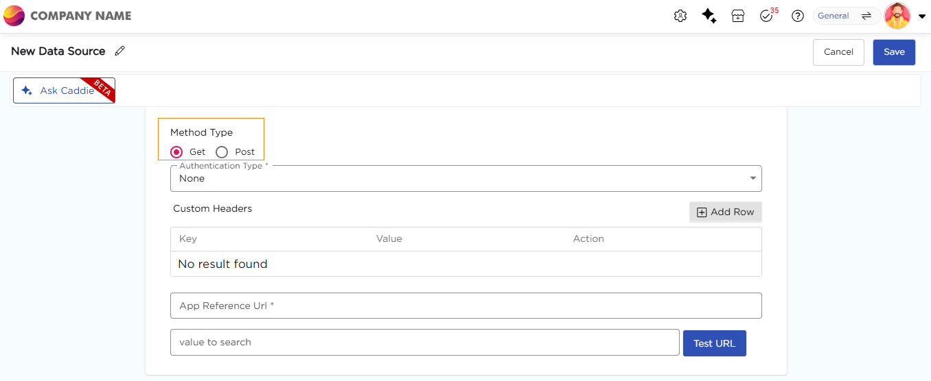Open the admin settings gear icon
The width and height of the screenshot is (931, 381).
pyautogui.click(x=680, y=16)
